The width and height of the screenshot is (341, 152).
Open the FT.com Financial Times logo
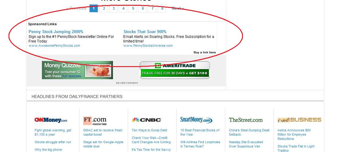[x=95, y=121]
